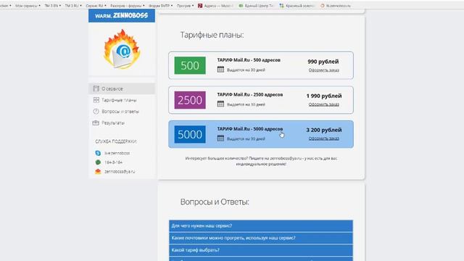The height and width of the screenshot is (261, 464).
Task: Click the '990 рублей' price
Action: pos(323,62)
